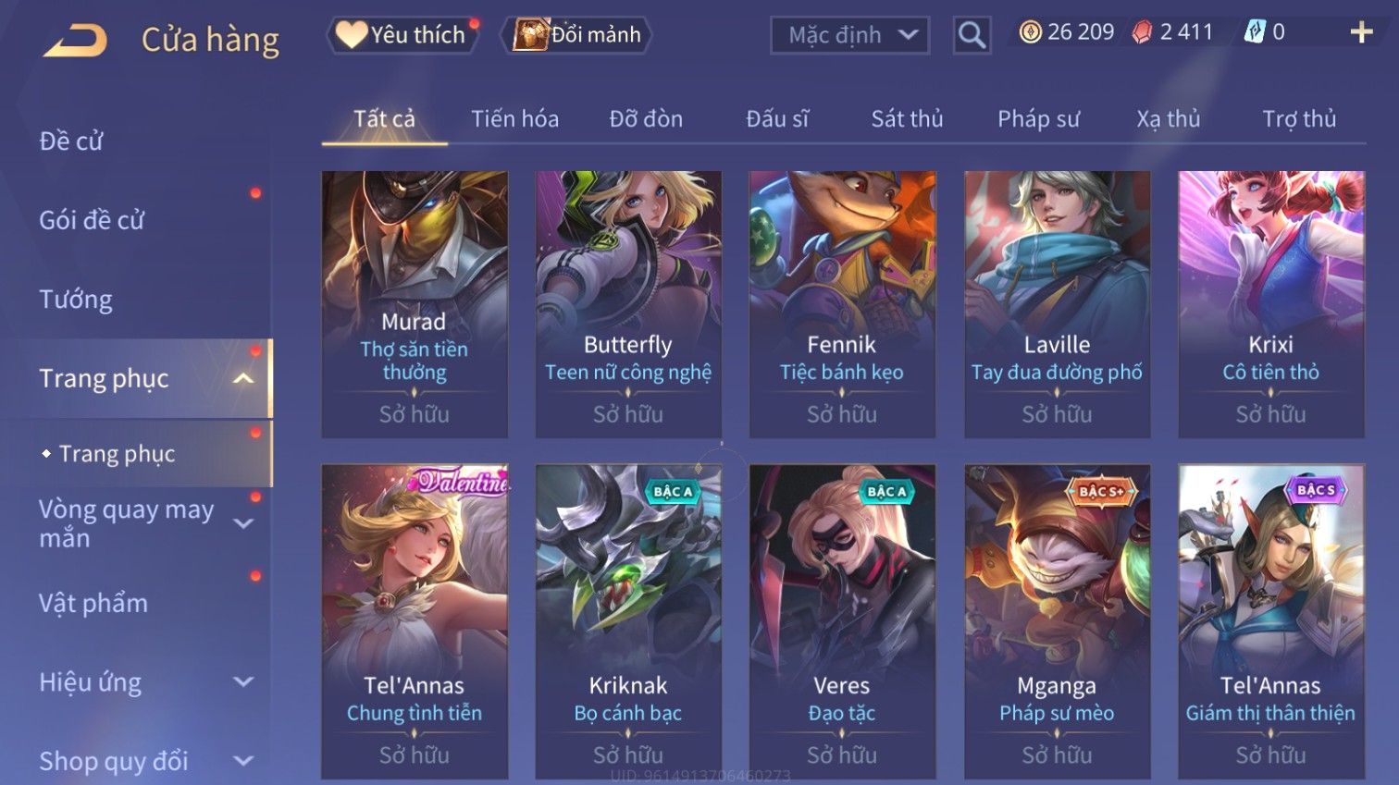Switch to the Pháp sư tab
Viewport: 1399px width, 785px height.
tap(1038, 119)
